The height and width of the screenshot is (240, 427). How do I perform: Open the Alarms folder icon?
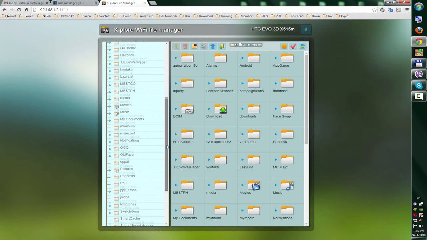[x=221, y=58]
